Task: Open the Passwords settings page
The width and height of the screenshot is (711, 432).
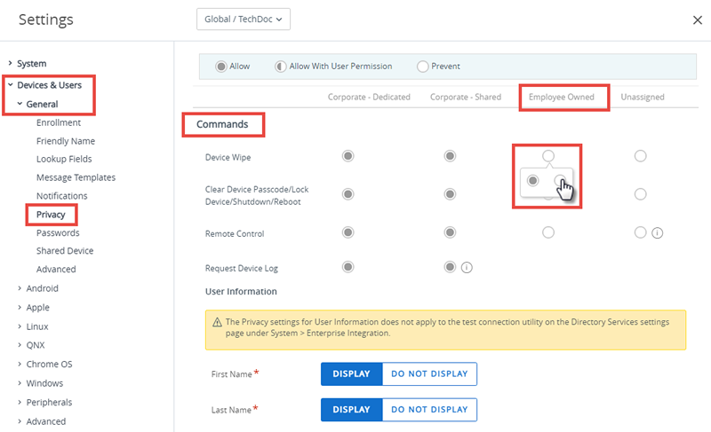Action: coord(58,233)
